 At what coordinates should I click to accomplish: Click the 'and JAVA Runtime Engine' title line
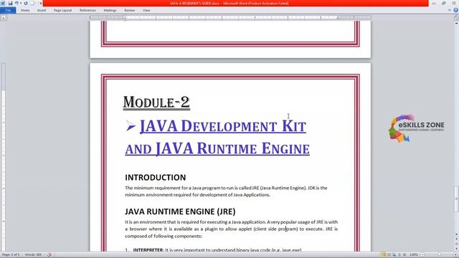[x=217, y=148]
